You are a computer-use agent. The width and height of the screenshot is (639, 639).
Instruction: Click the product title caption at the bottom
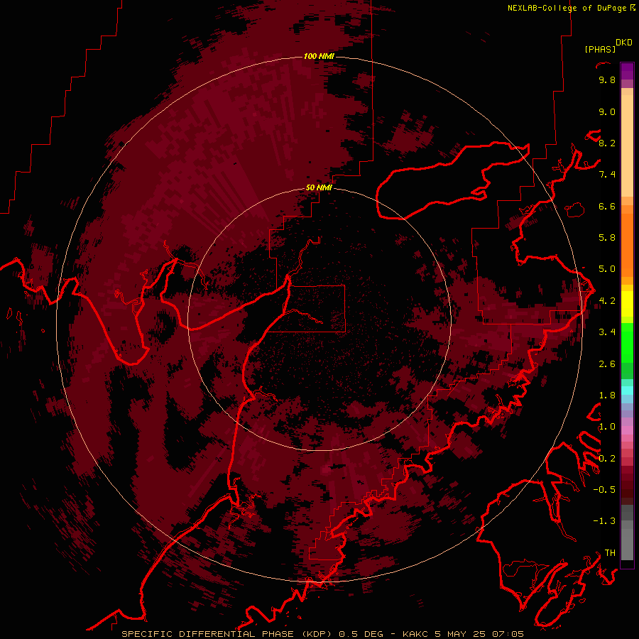point(323,634)
